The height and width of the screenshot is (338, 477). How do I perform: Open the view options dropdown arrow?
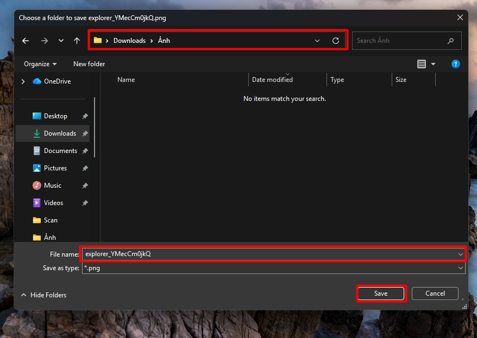click(x=433, y=64)
